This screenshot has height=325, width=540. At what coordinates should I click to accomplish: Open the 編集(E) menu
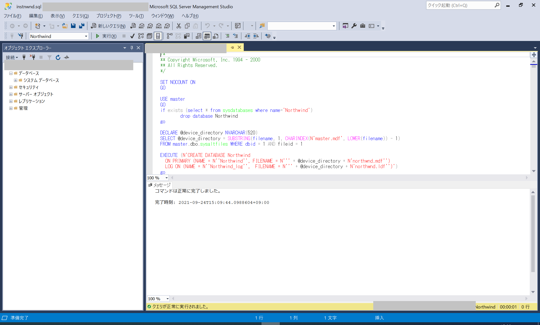[36, 16]
